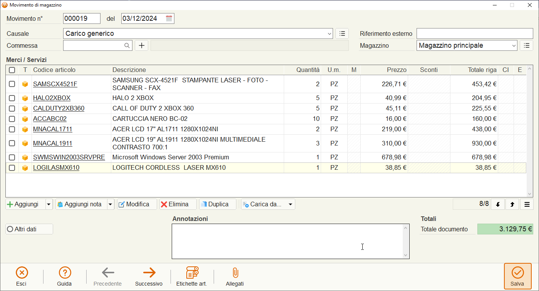Click the Descrizione column header

click(198, 70)
